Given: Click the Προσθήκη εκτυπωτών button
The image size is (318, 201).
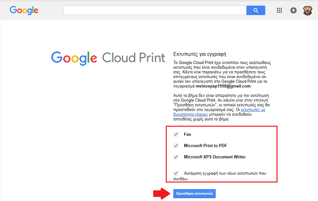Looking at the screenshot, I should 195,193.
